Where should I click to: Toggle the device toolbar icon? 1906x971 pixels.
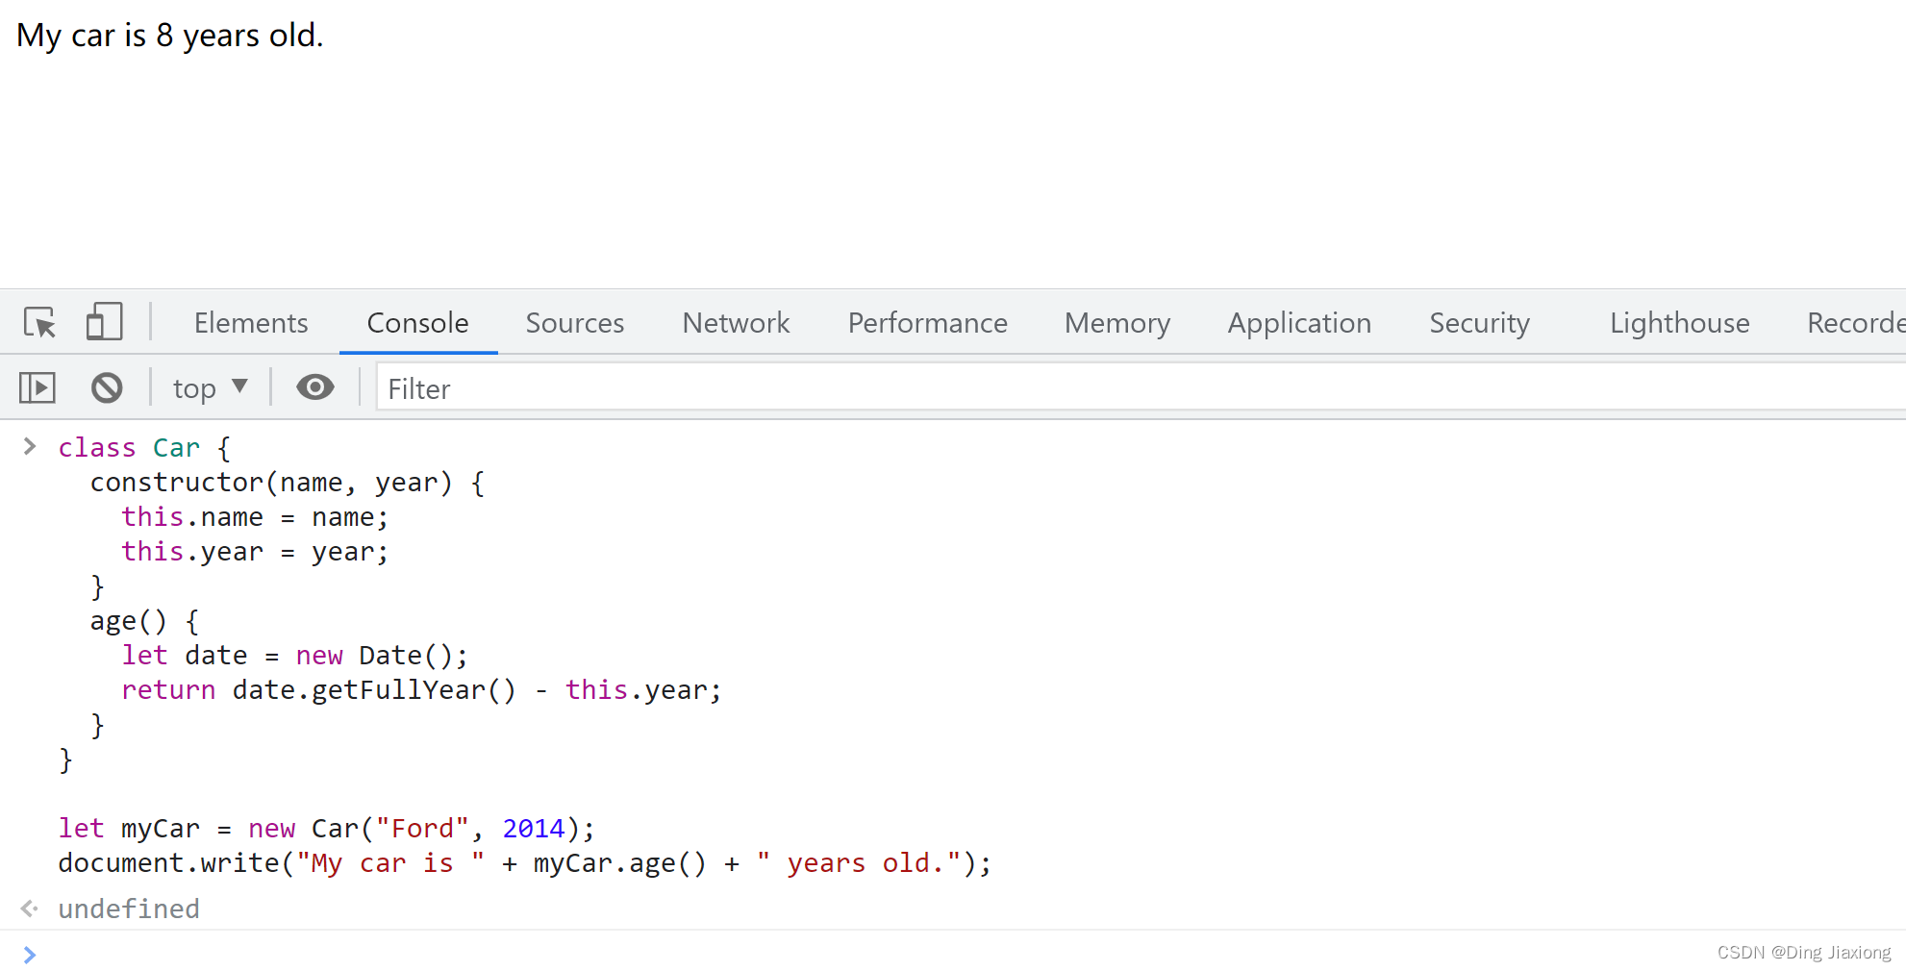(x=104, y=322)
